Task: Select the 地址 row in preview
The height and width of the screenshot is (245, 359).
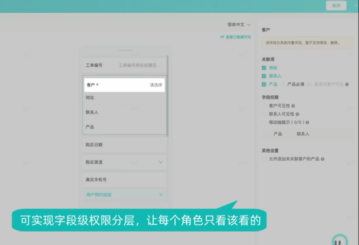Action: [x=125, y=98]
